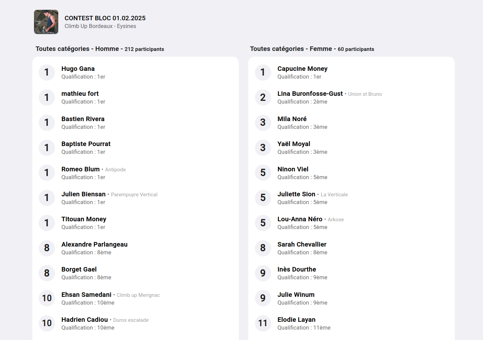Click the rank badge beside Sarah Chevallier
Viewport: 483px width, 340px height.
pos(263,248)
